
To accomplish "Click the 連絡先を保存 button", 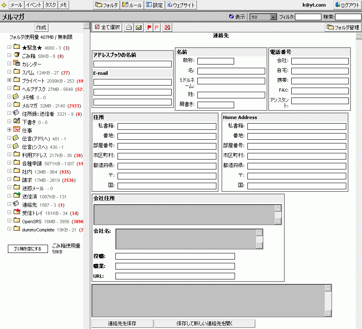I will [122, 323].
